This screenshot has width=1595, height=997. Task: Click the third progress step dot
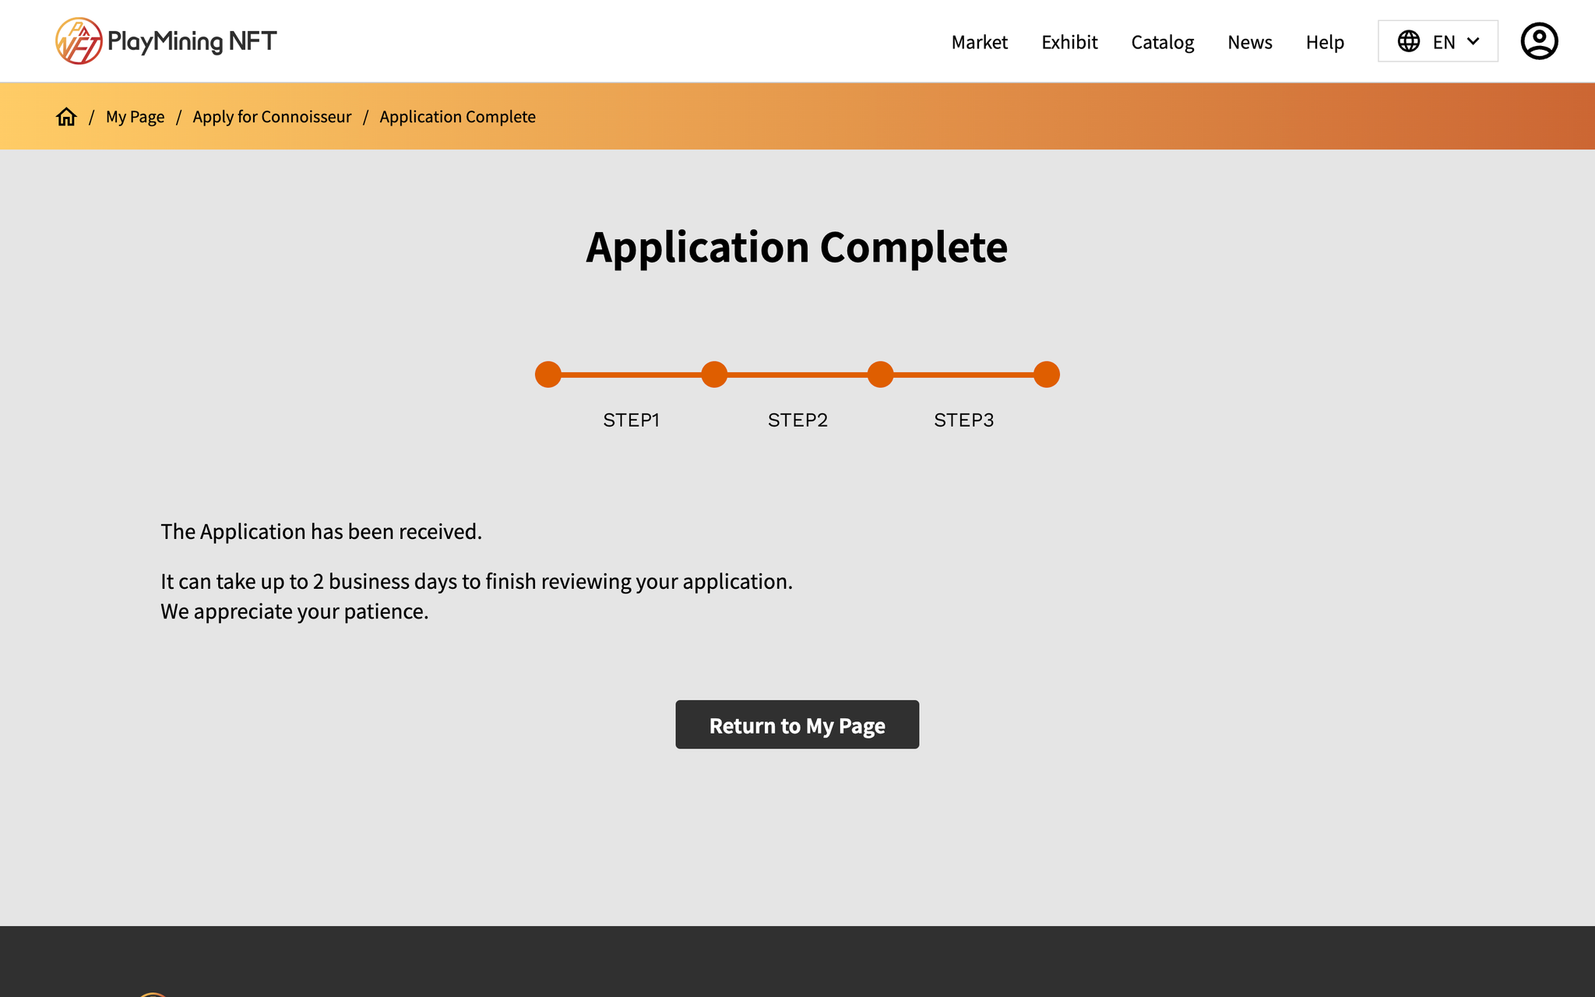click(x=880, y=375)
